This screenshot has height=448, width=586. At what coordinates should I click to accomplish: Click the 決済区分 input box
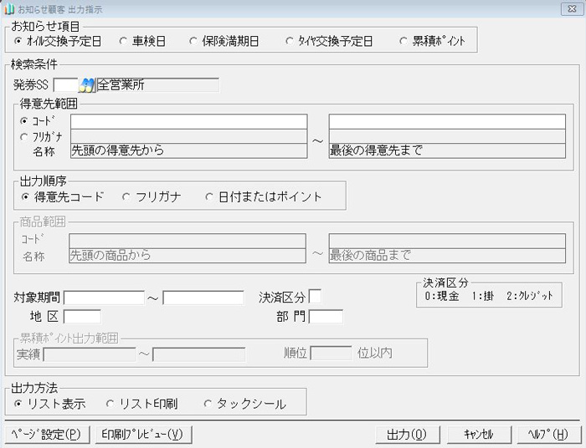[x=315, y=297]
